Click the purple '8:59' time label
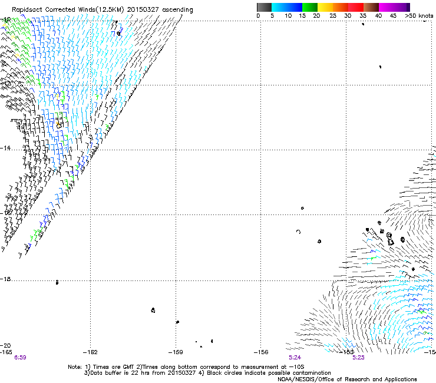The image size is (436, 383). (20, 358)
